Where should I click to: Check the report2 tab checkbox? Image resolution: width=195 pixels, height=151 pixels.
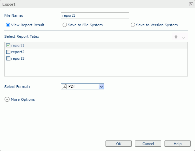click(8, 52)
